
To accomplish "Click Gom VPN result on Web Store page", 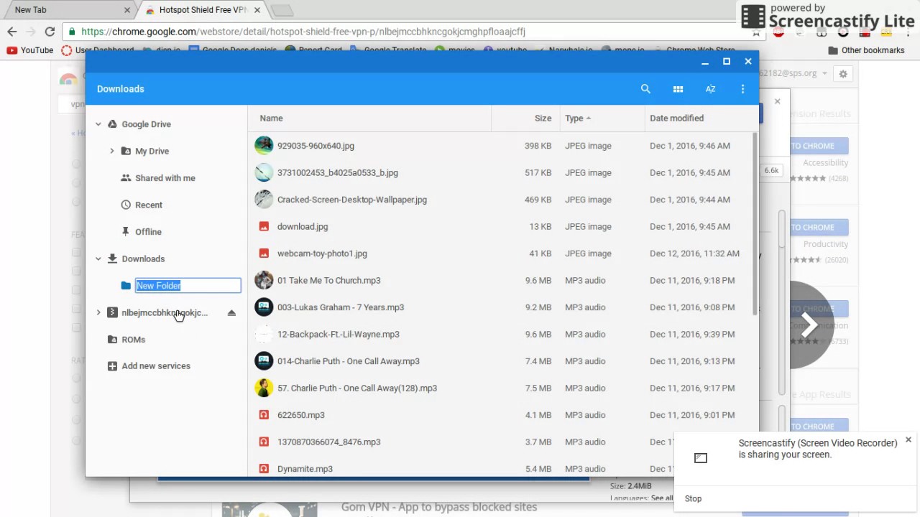I will click(438, 507).
